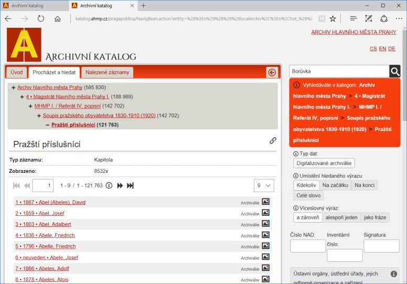This screenshot has height=284, width=407.
Task: Click the browser forward arrow
Action: tap(25, 19)
